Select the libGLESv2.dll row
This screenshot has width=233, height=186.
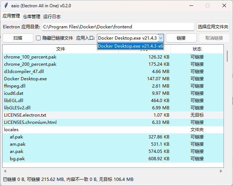(113, 108)
